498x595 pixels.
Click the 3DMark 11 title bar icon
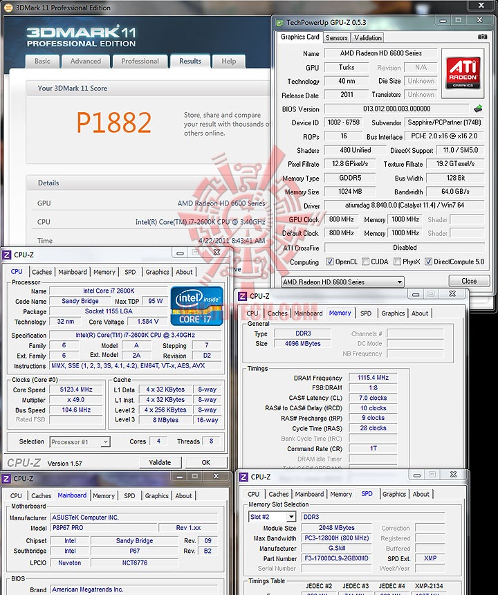tap(8, 8)
